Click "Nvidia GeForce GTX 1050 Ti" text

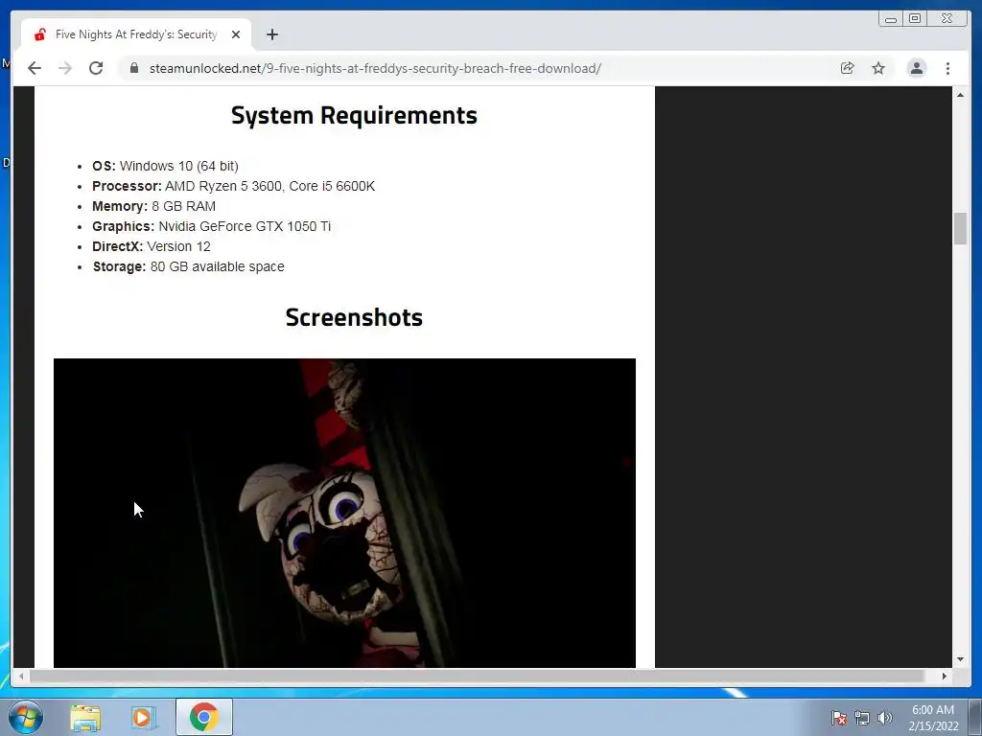245,226
